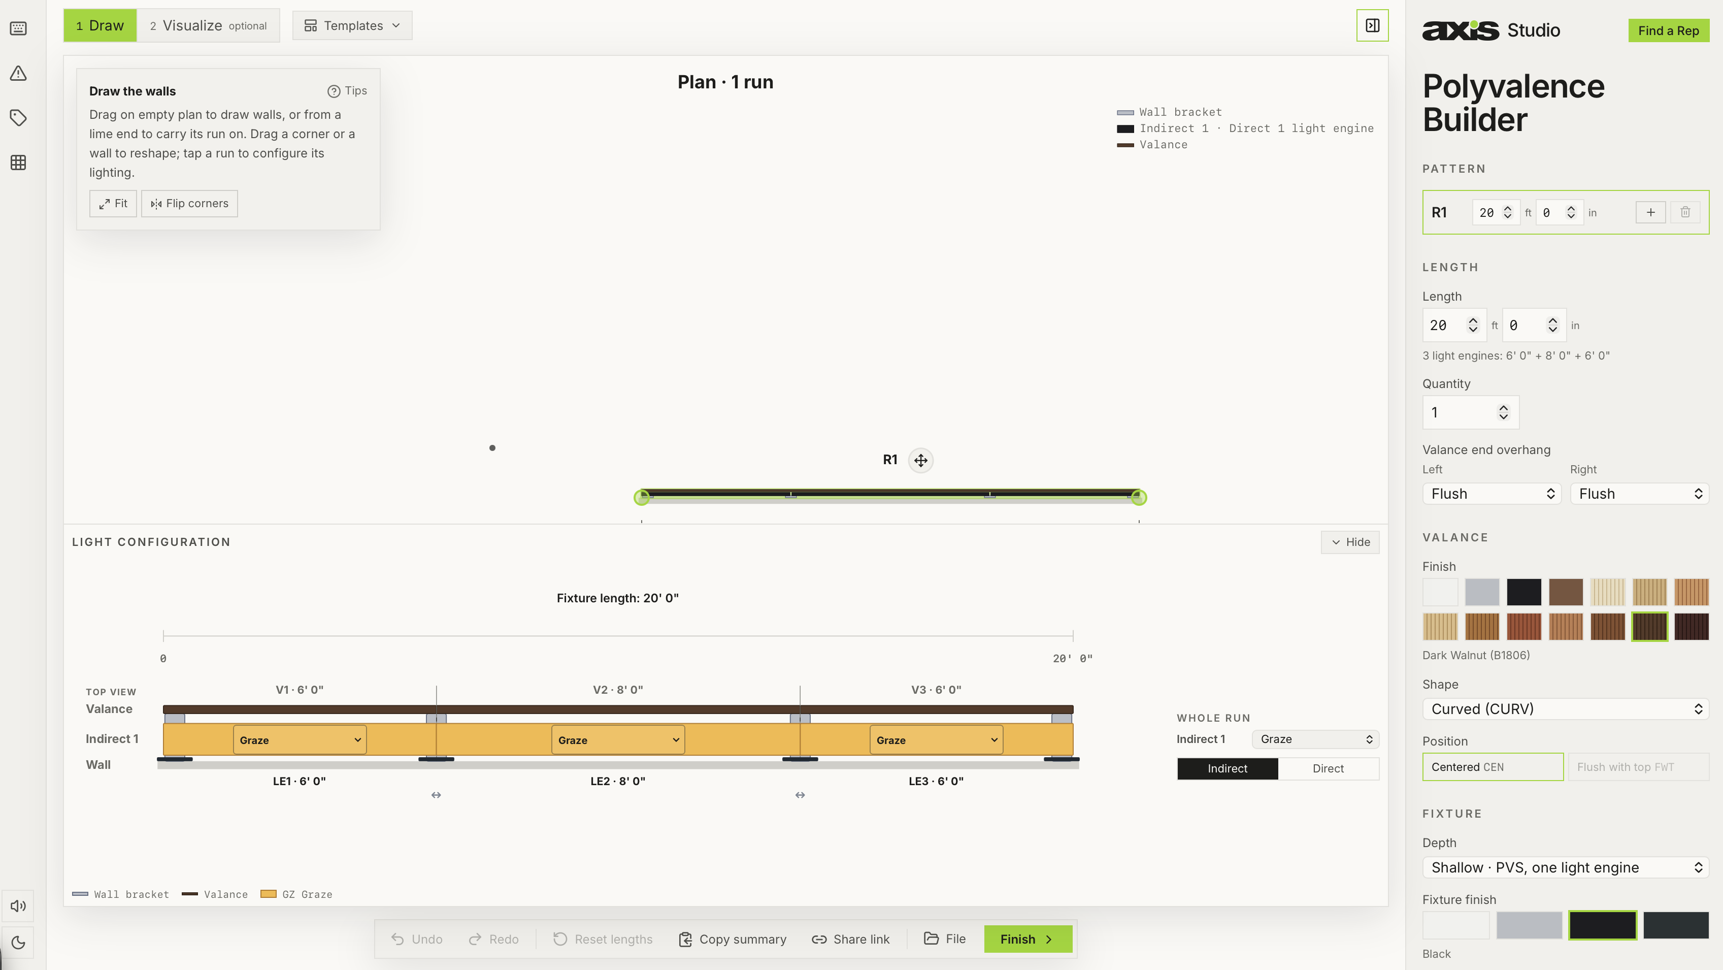The width and height of the screenshot is (1723, 970).
Task: Open Whole Run Indirect 1 Graze dropdown
Action: coord(1316,739)
